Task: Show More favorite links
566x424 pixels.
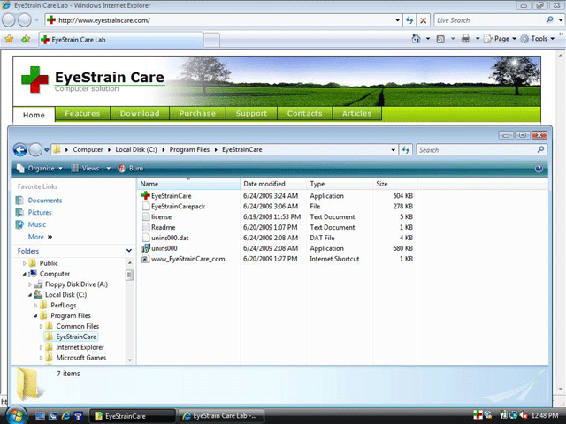Action: point(40,237)
